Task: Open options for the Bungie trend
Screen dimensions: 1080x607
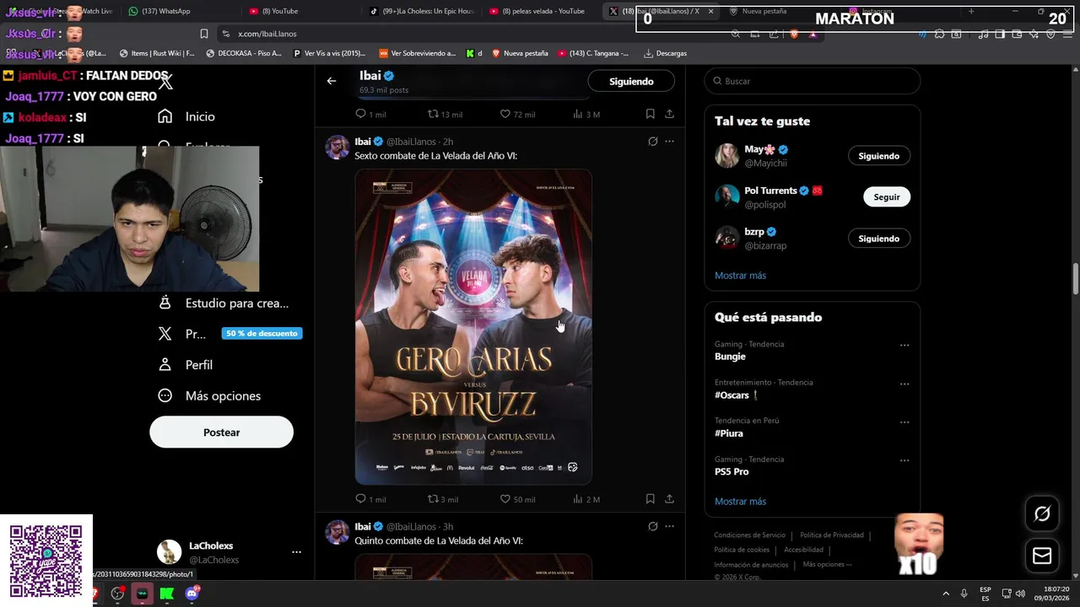Action: [x=904, y=345]
